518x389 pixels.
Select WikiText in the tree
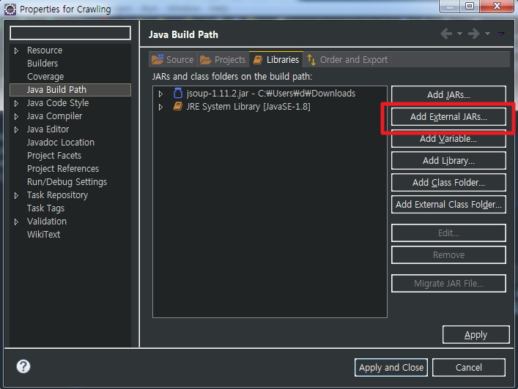click(x=44, y=235)
